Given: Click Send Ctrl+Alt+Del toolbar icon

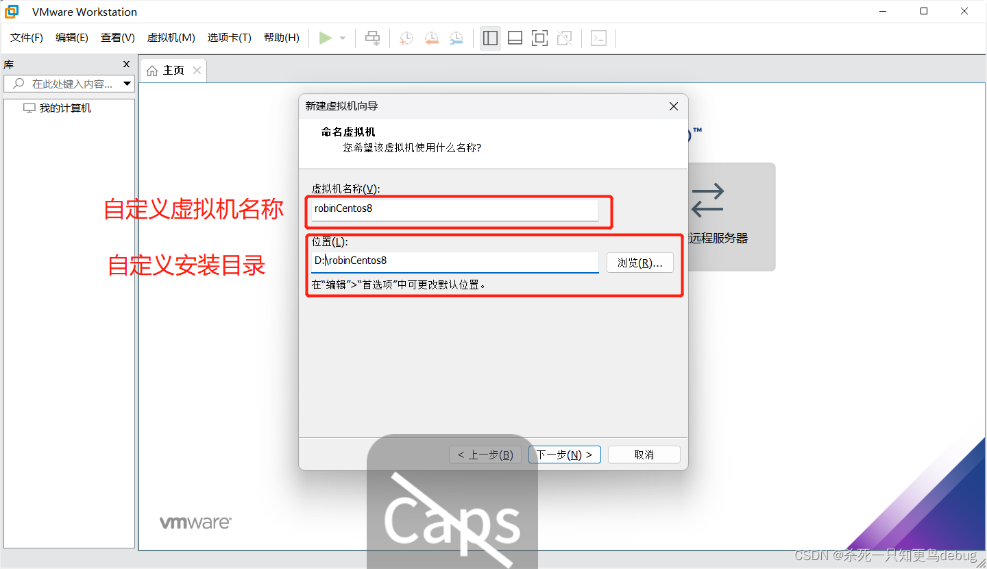Looking at the screenshot, I should click(x=372, y=38).
